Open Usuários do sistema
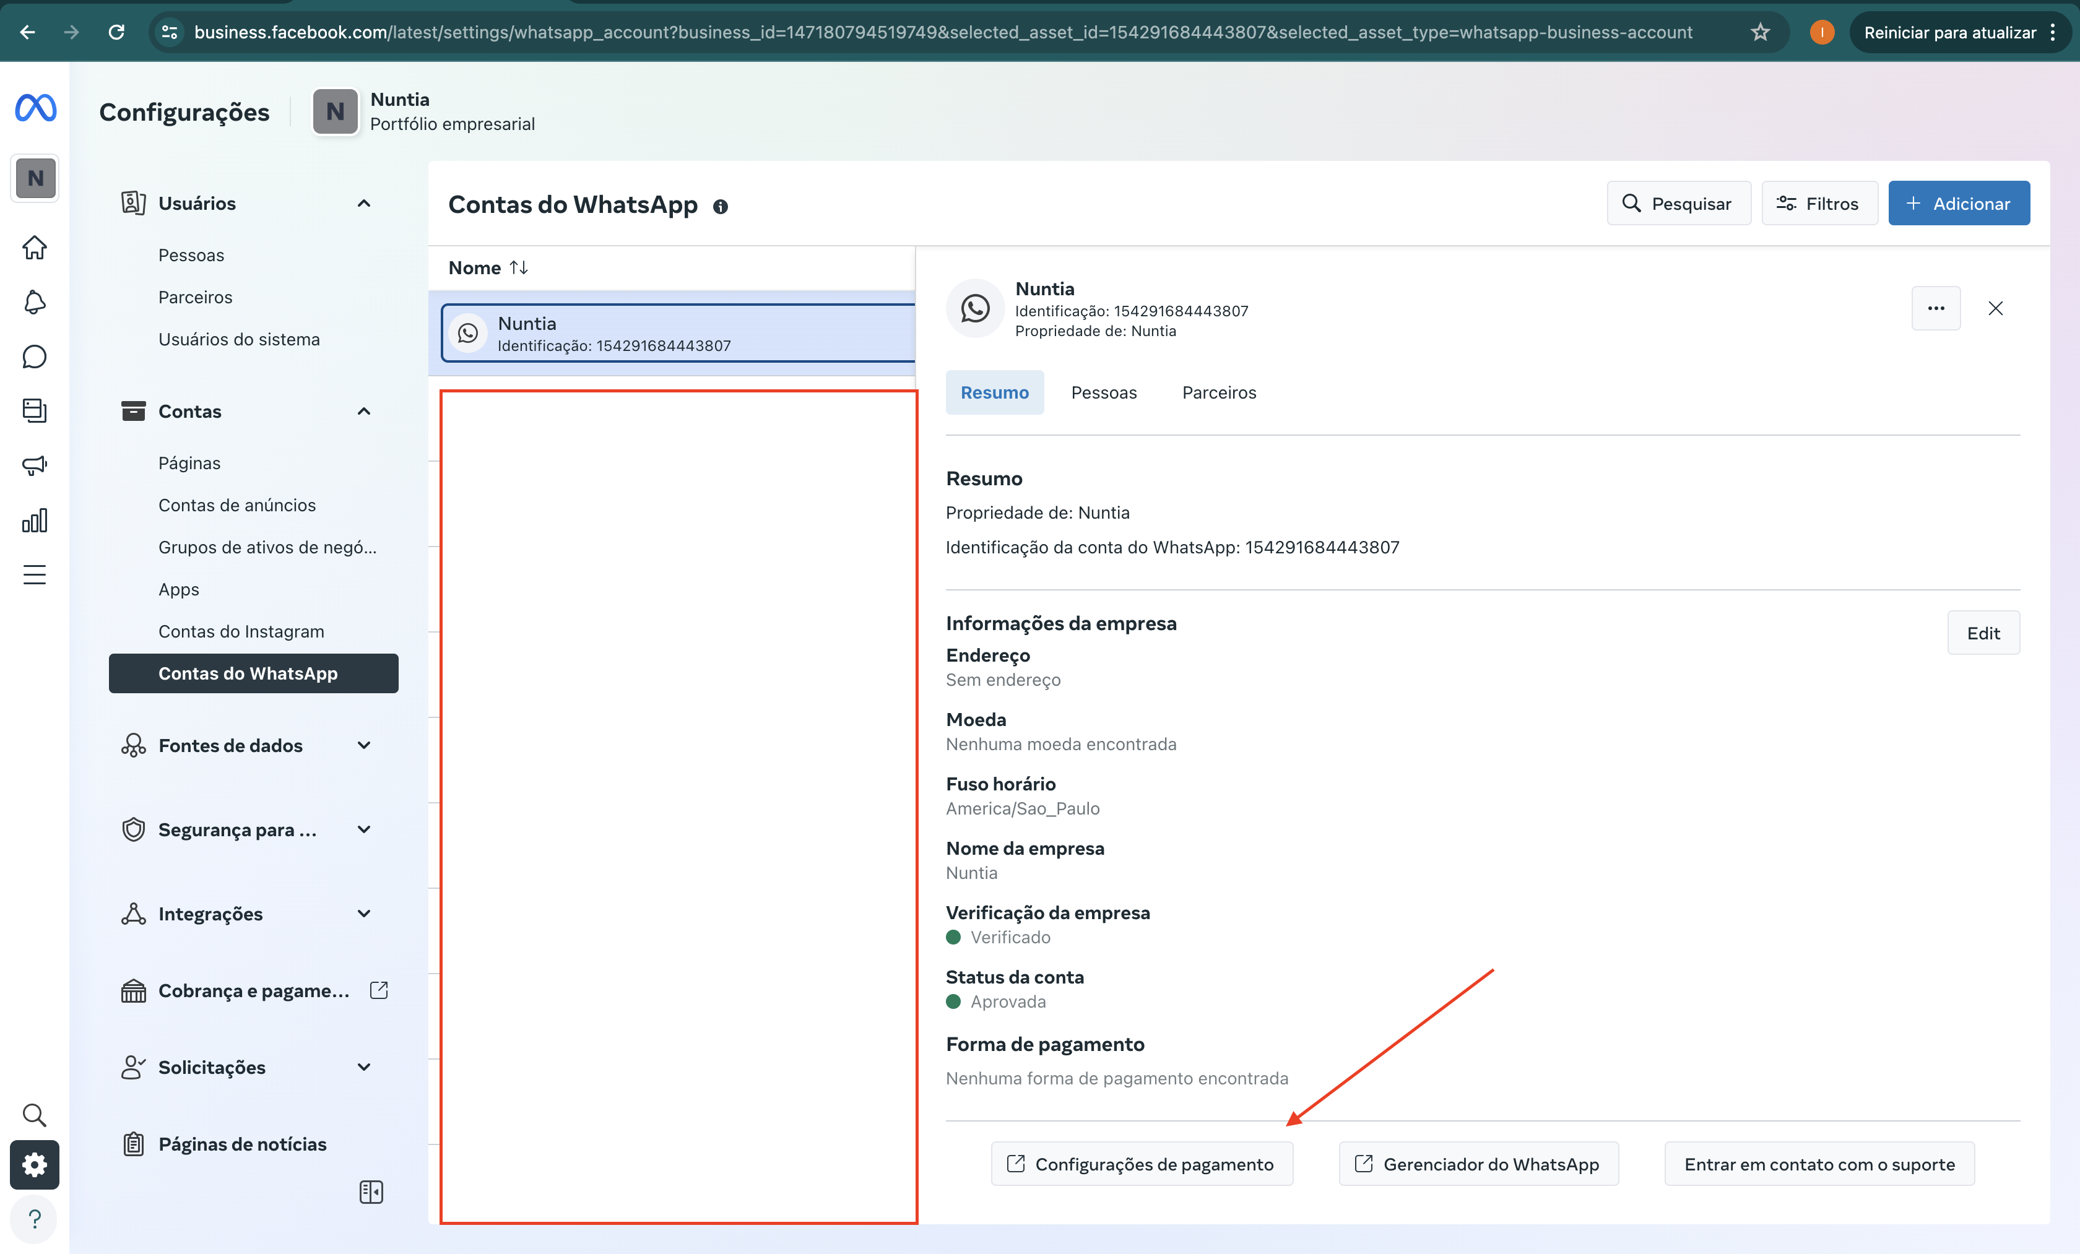Image resolution: width=2080 pixels, height=1254 pixels. [x=239, y=339]
